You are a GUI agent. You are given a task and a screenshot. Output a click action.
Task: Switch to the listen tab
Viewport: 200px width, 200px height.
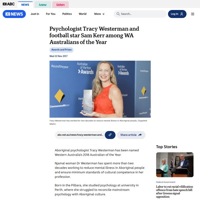click(60, 5)
